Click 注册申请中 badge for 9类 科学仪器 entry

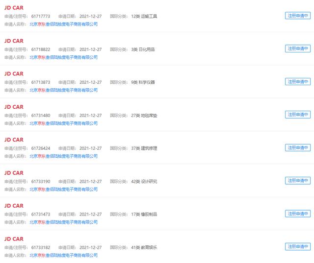(x=298, y=82)
